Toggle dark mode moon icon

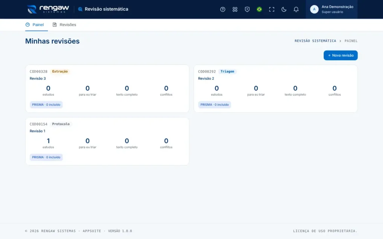tap(284, 9)
